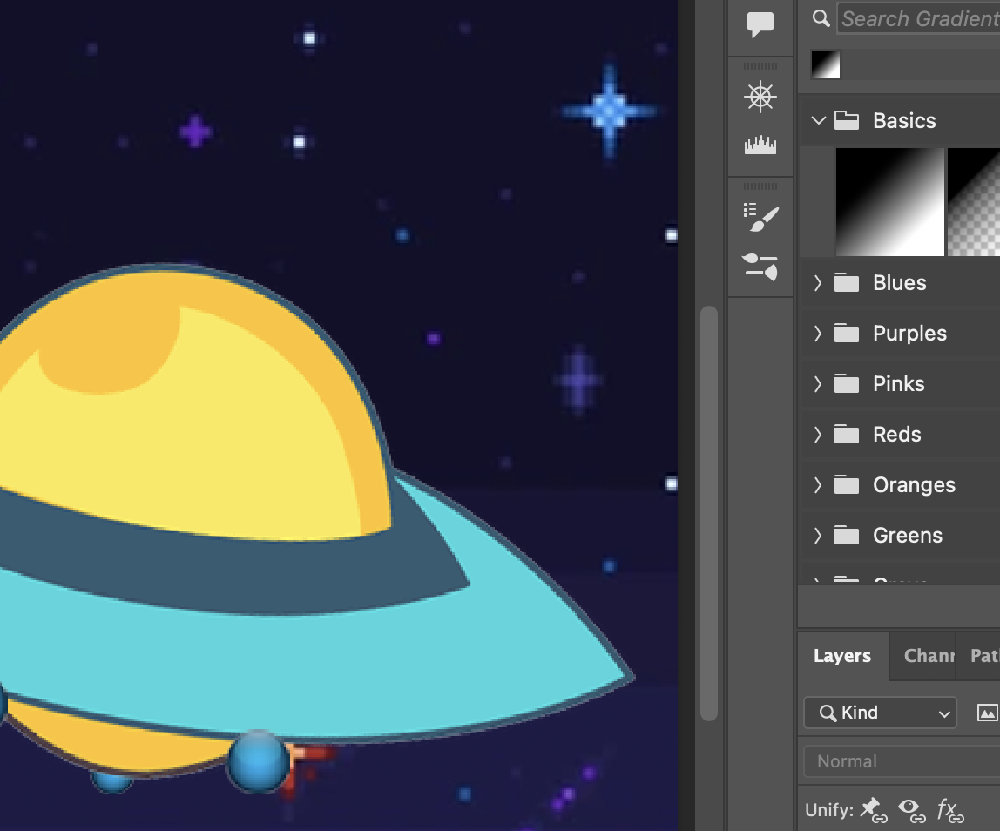Expand the Purples gradient folder
Image resolution: width=1000 pixels, height=831 pixels.
818,333
